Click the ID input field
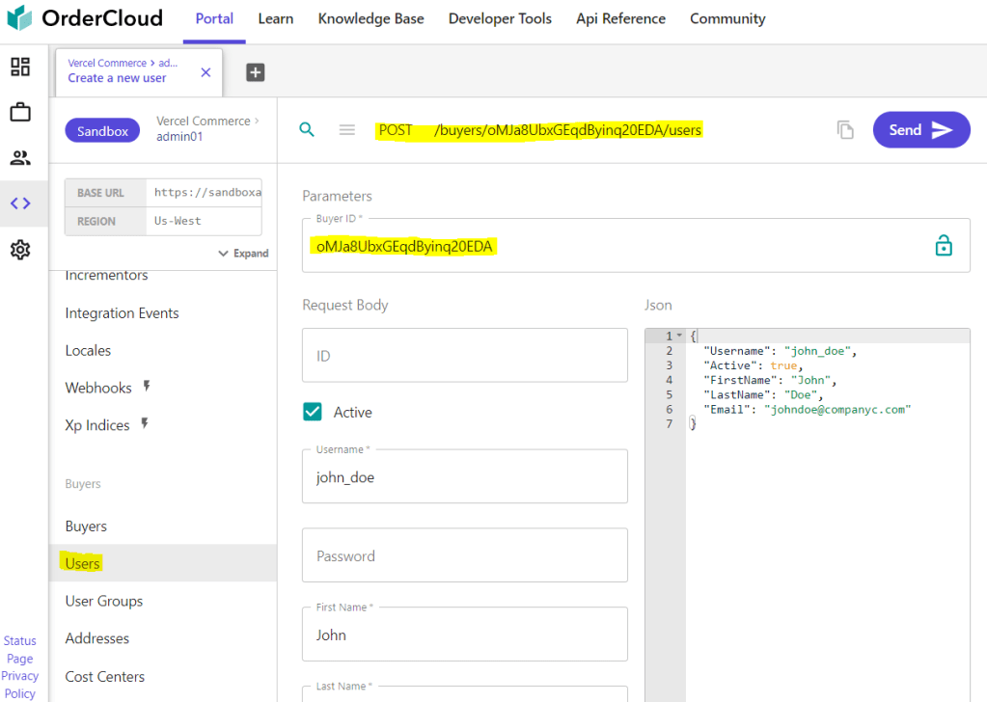 coord(464,355)
